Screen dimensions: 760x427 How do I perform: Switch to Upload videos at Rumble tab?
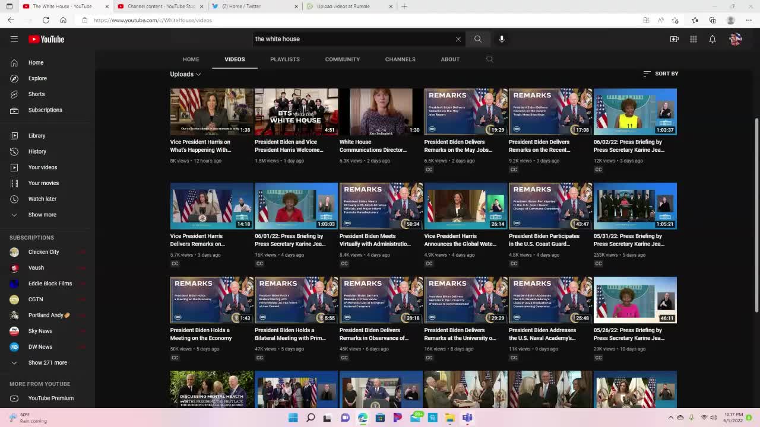[x=350, y=7]
